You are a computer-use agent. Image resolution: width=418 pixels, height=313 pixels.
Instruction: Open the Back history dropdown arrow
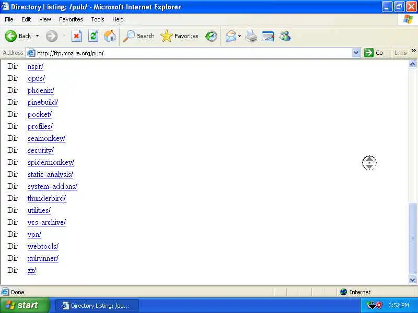[x=37, y=36]
